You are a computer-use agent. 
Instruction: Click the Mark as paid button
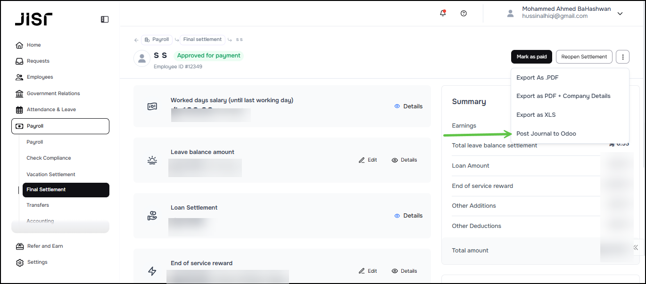click(531, 57)
